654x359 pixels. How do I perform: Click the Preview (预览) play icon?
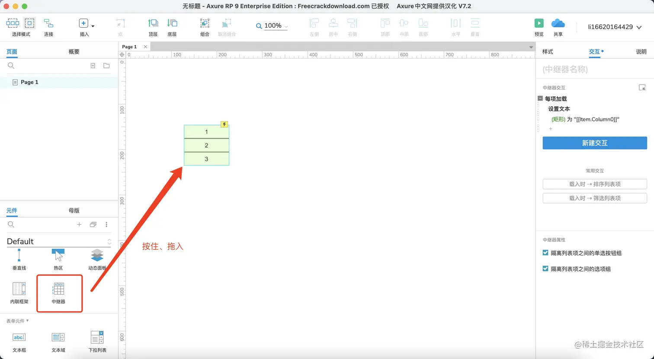tap(539, 23)
